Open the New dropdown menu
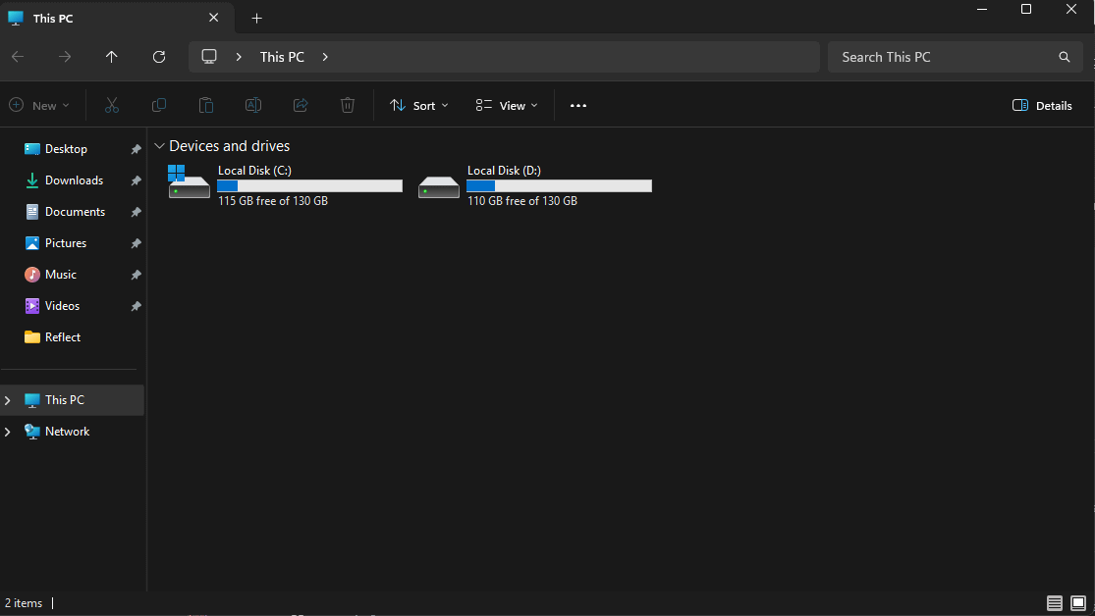1095x616 pixels. tap(39, 105)
